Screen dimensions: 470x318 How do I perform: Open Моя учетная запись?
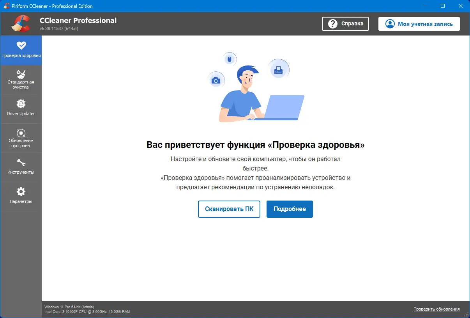pos(419,23)
